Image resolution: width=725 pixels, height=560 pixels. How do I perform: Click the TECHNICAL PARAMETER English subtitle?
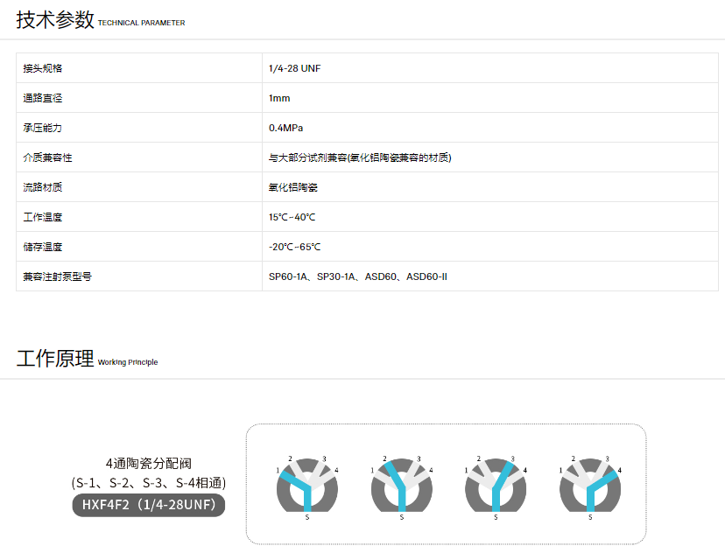point(141,24)
